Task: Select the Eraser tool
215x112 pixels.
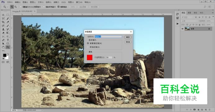Action: click(3, 33)
